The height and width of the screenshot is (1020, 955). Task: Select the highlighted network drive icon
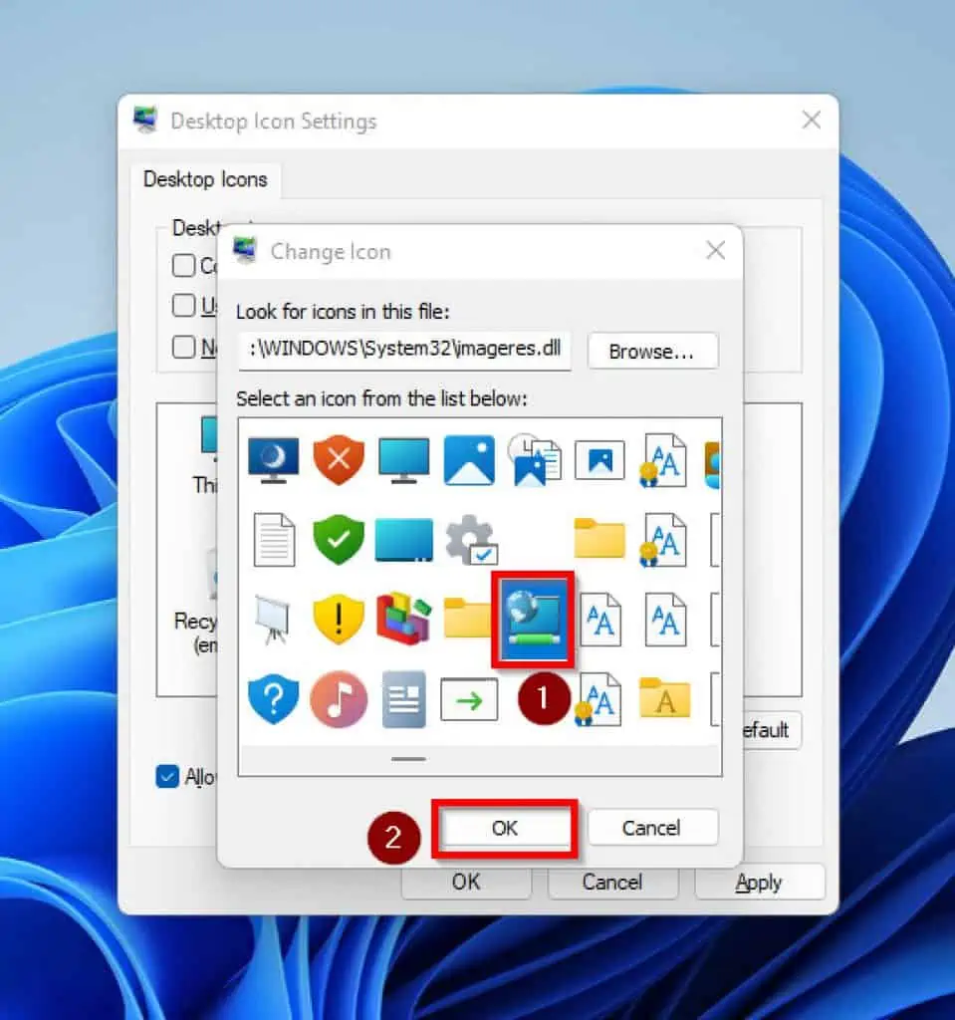(x=534, y=618)
